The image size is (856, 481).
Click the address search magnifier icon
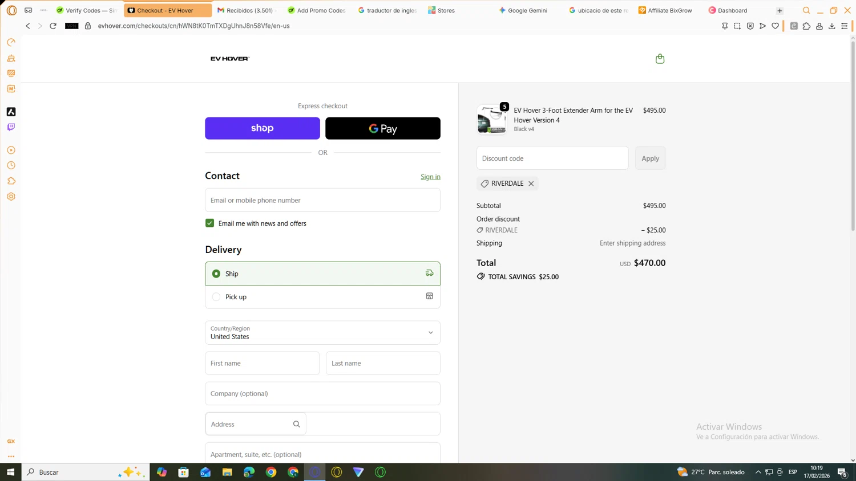click(296, 424)
